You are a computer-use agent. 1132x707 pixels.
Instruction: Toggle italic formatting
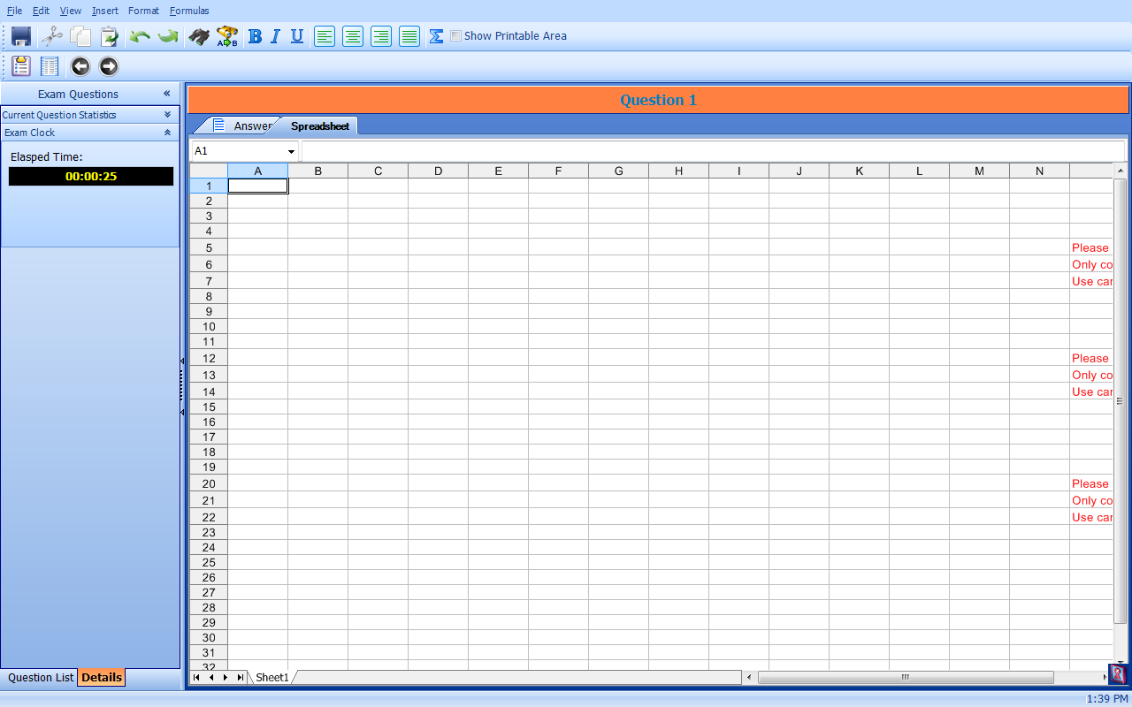click(x=275, y=36)
